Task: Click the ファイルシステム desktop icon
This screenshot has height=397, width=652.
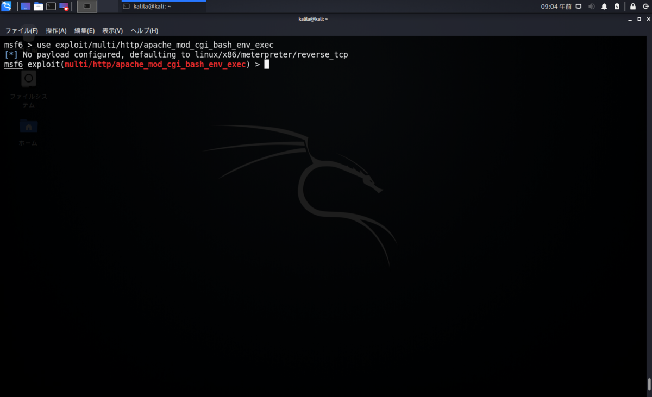Action: pos(28,90)
